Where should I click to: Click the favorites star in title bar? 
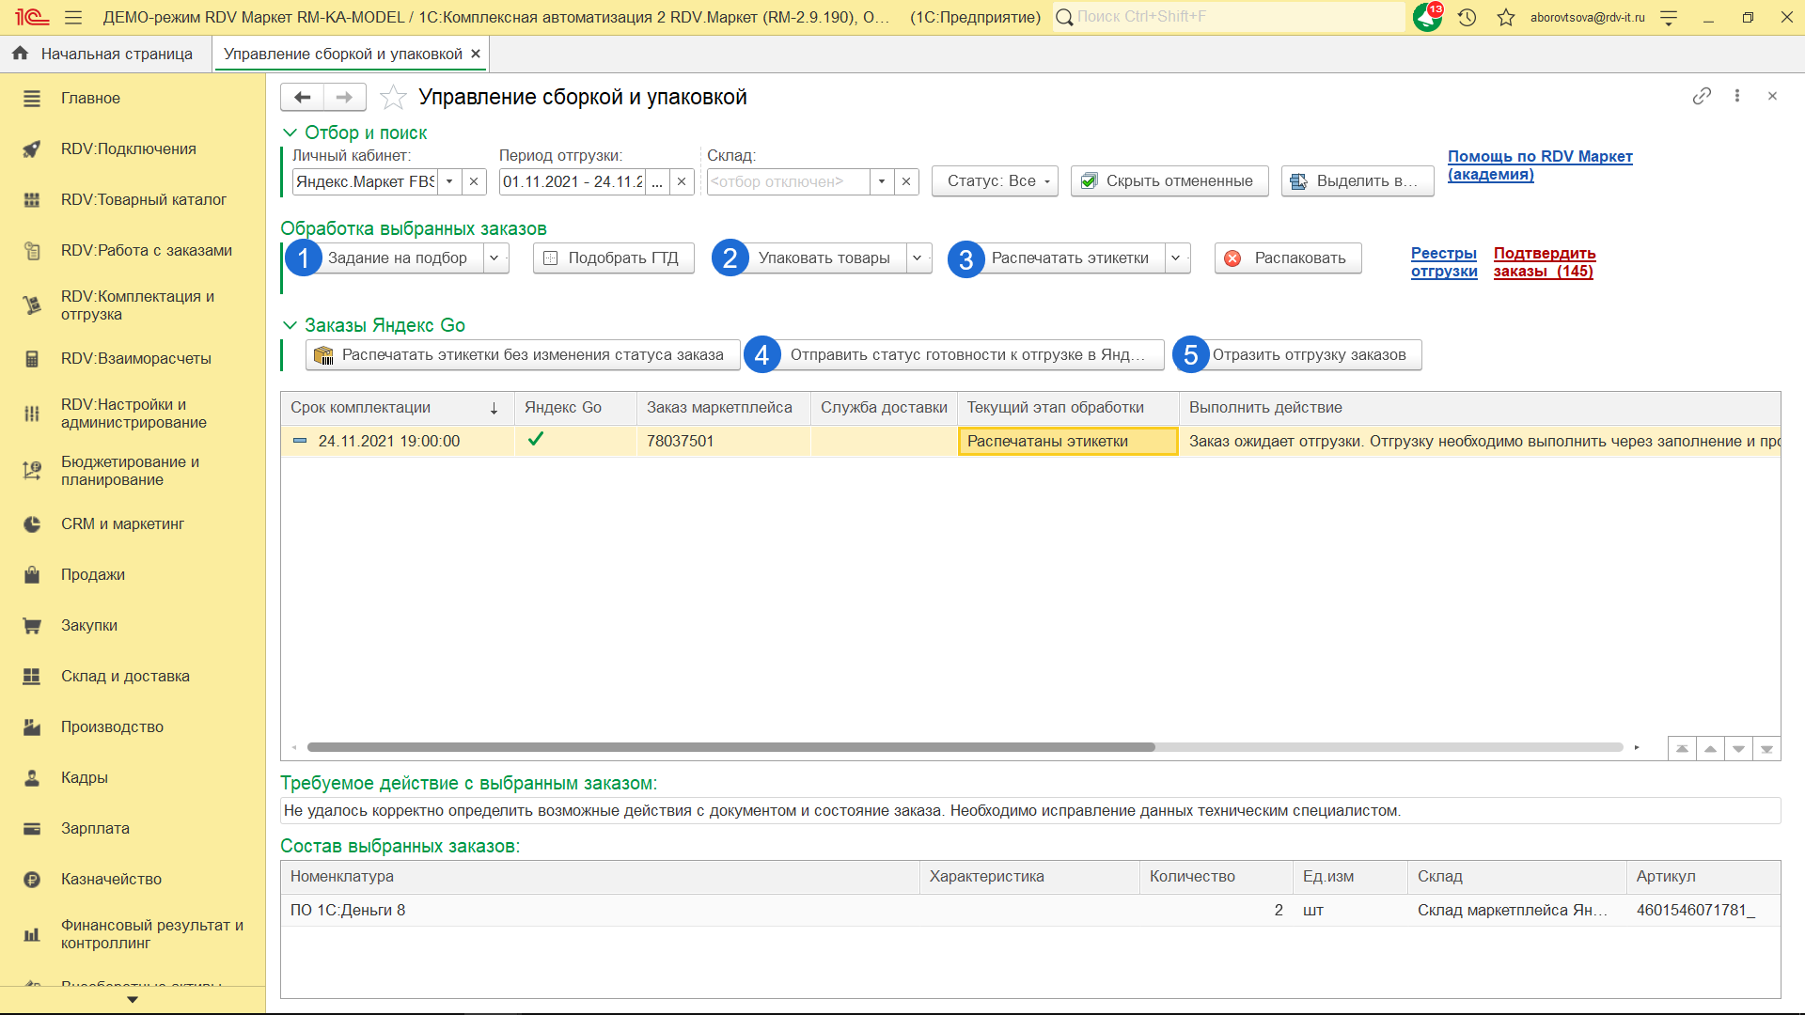(1506, 17)
